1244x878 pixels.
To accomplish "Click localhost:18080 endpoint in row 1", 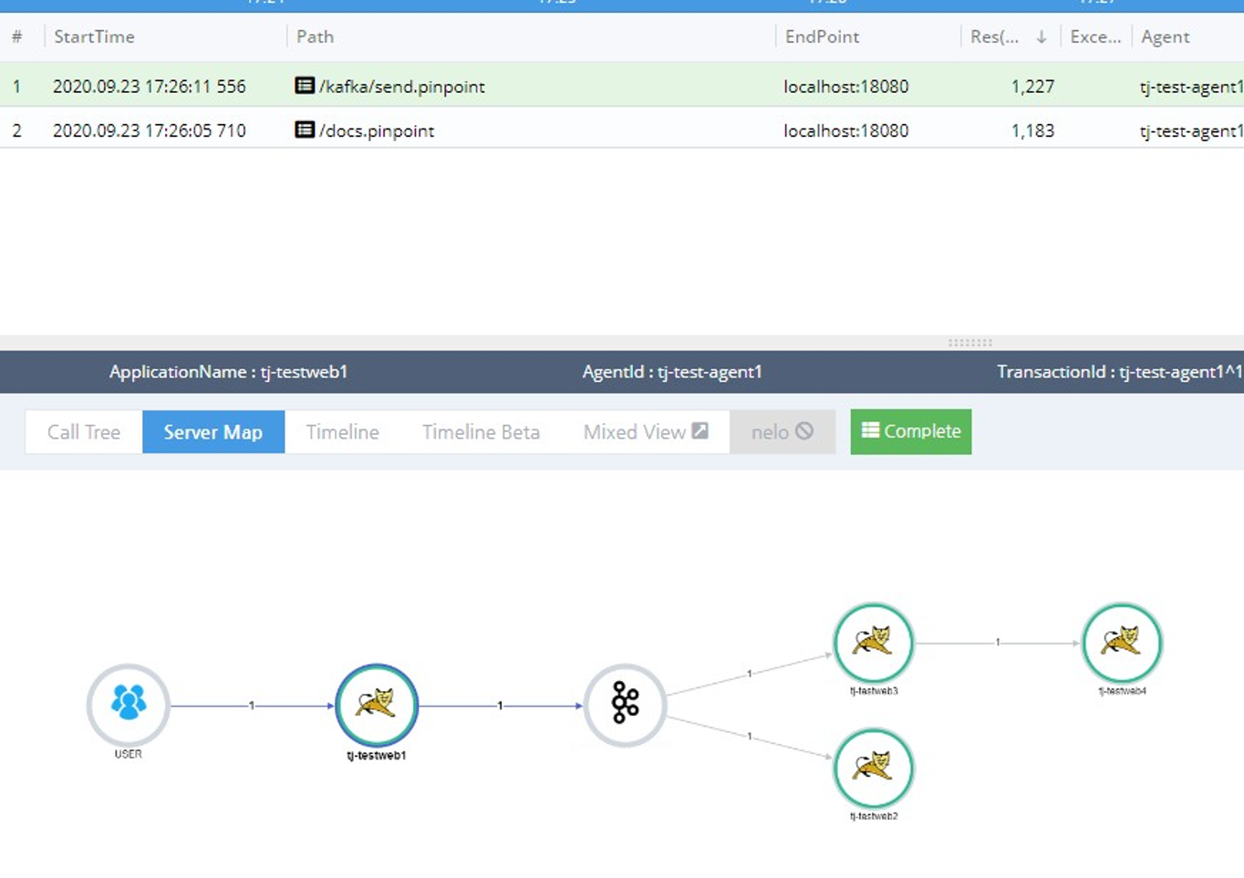I will coord(846,87).
